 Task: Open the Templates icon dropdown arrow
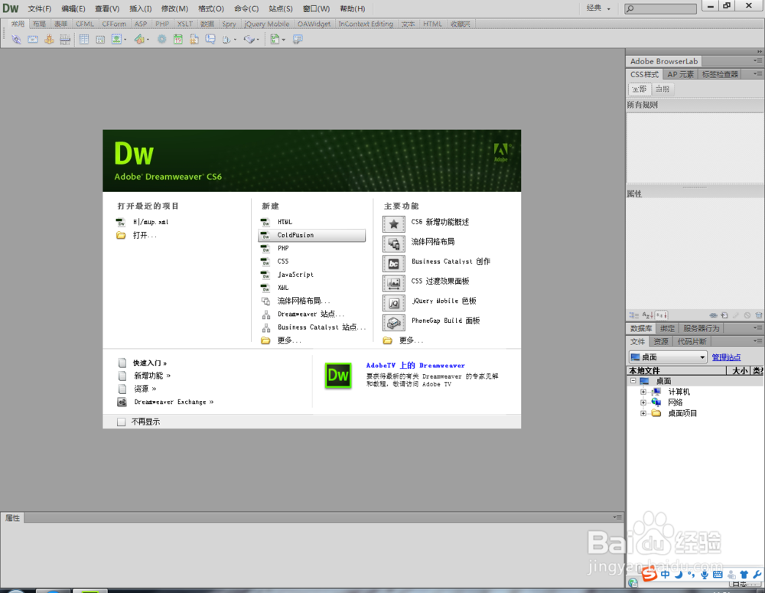[x=284, y=40]
